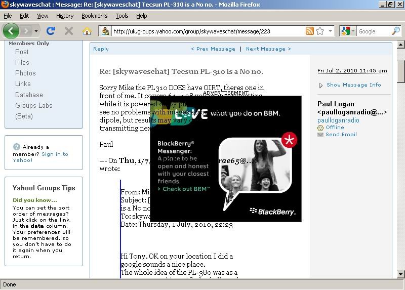Image resolution: width=405 pixels, height=290 pixels.
Task: Click the Paul Logan sender name
Action: click(336, 104)
